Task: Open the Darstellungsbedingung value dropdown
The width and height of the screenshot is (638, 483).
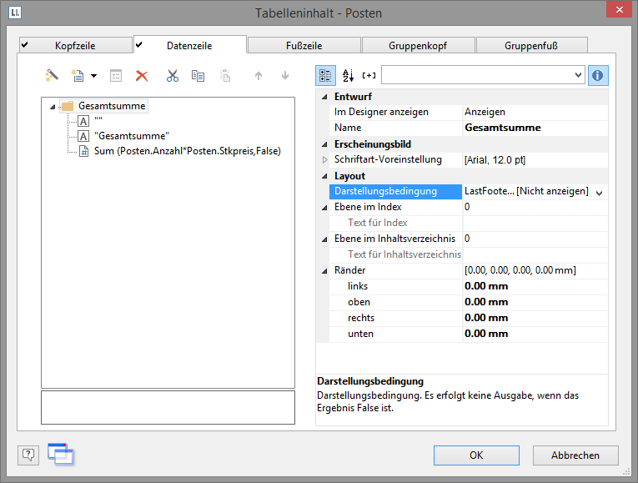Action: 599,192
